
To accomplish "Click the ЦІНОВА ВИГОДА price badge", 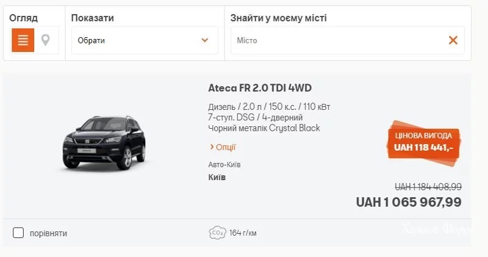I will point(423,141).
